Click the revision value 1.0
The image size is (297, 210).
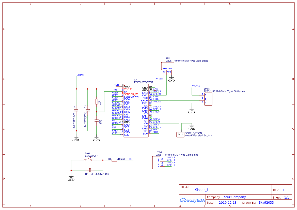pos(285,190)
